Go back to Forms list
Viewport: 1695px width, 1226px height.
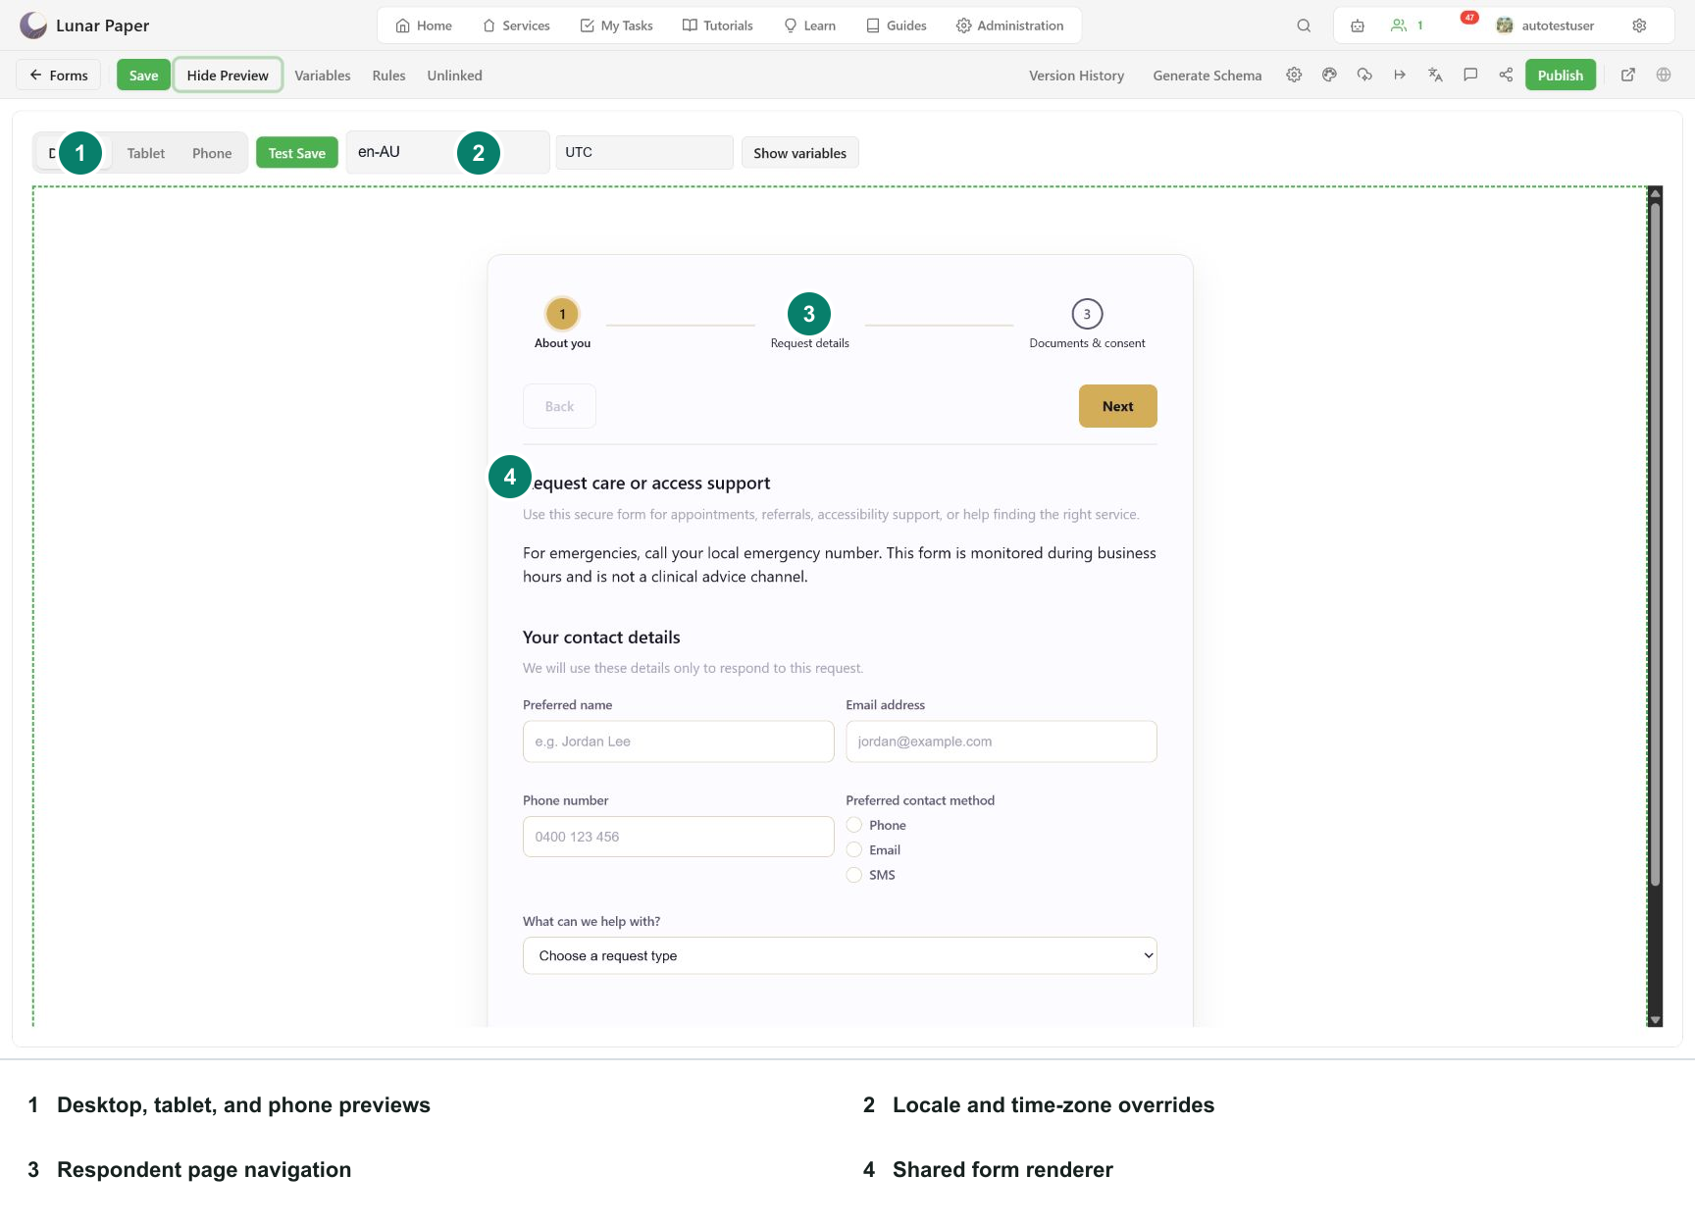(59, 76)
